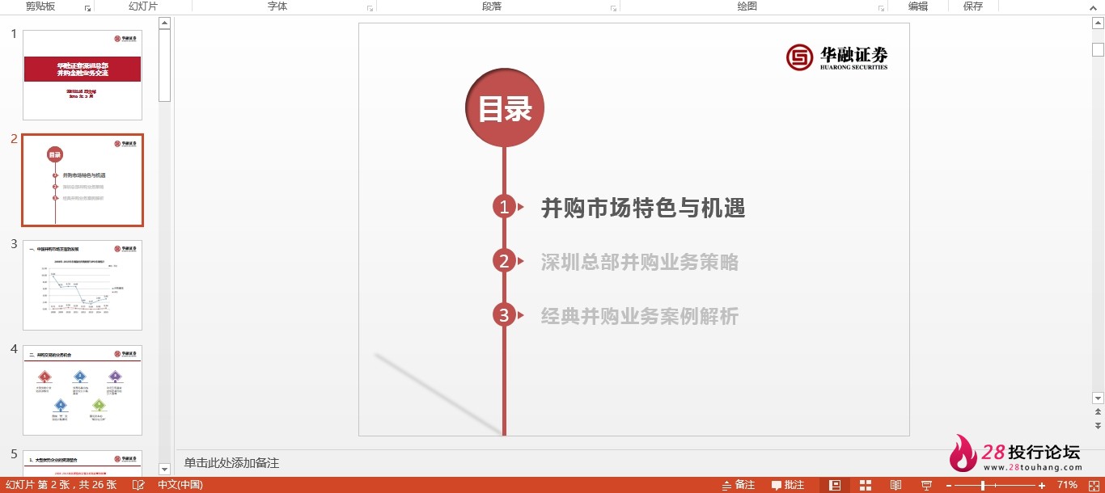Open zoom dialog via 71% label
Image resolution: width=1105 pixels, height=493 pixels.
pyautogui.click(x=1067, y=485)
